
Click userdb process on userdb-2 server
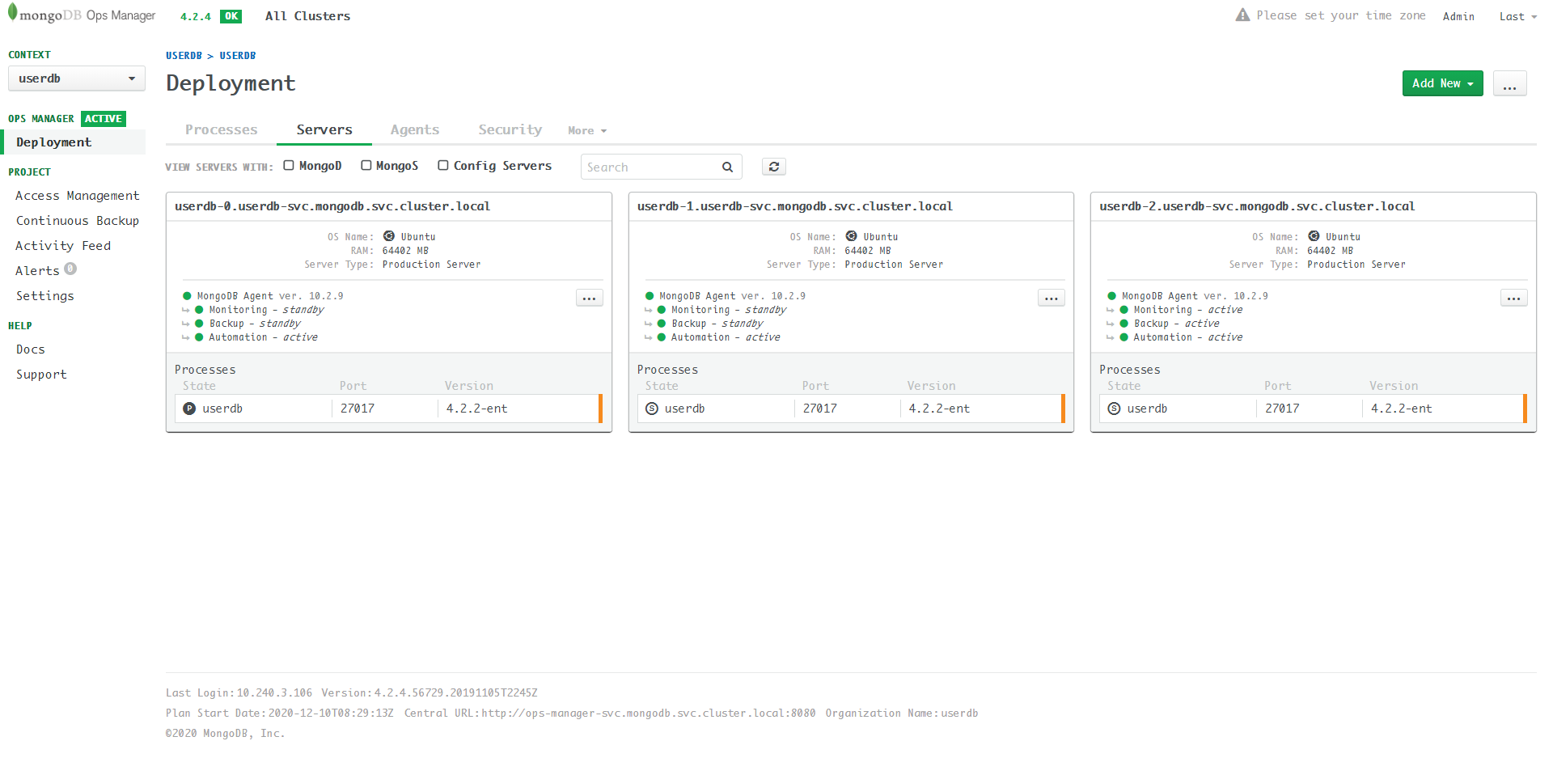tap(1148, 409)
